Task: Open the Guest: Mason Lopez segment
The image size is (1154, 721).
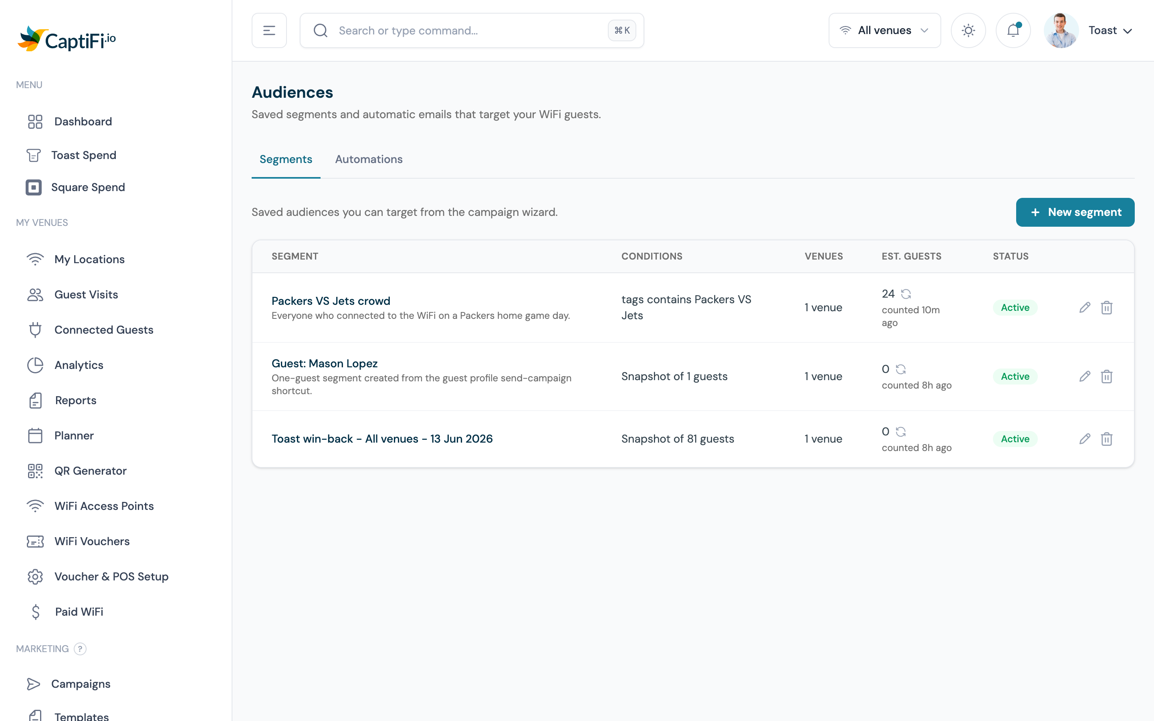Action: [324, 363]
